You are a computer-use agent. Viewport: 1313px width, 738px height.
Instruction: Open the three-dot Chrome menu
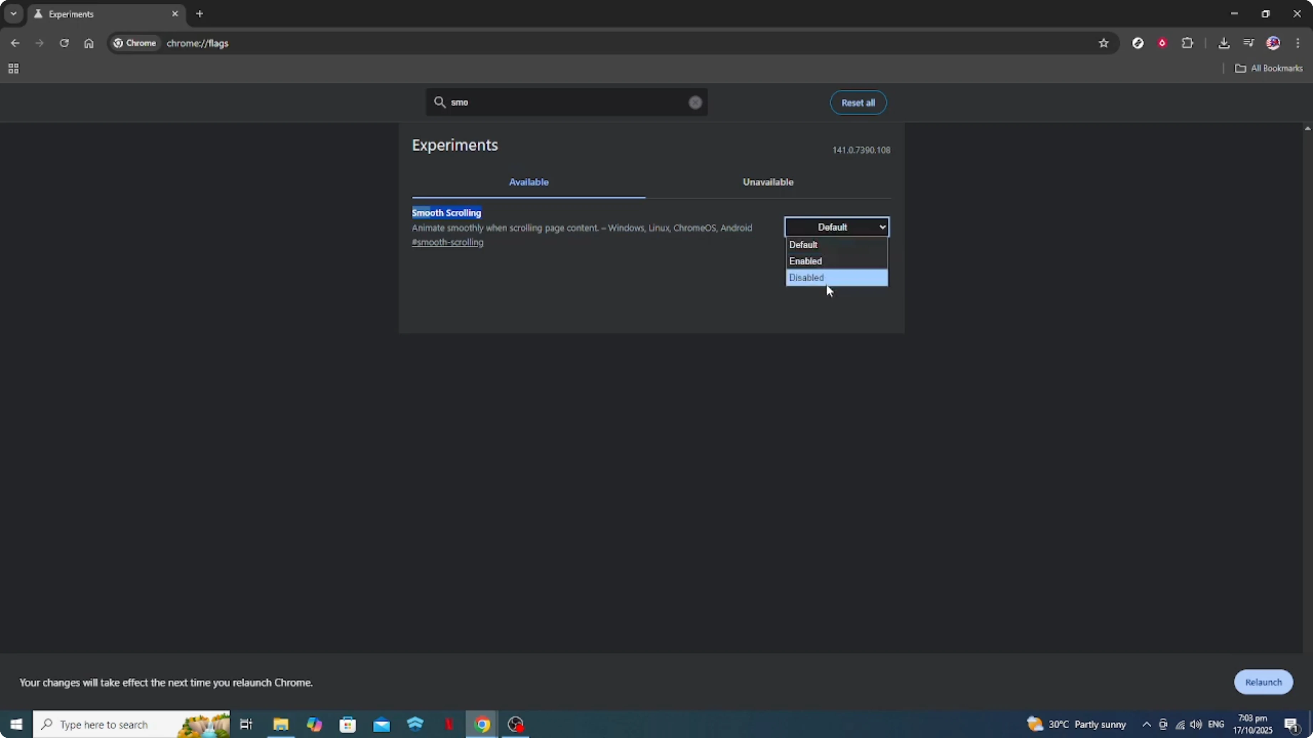click(1299, 43)
